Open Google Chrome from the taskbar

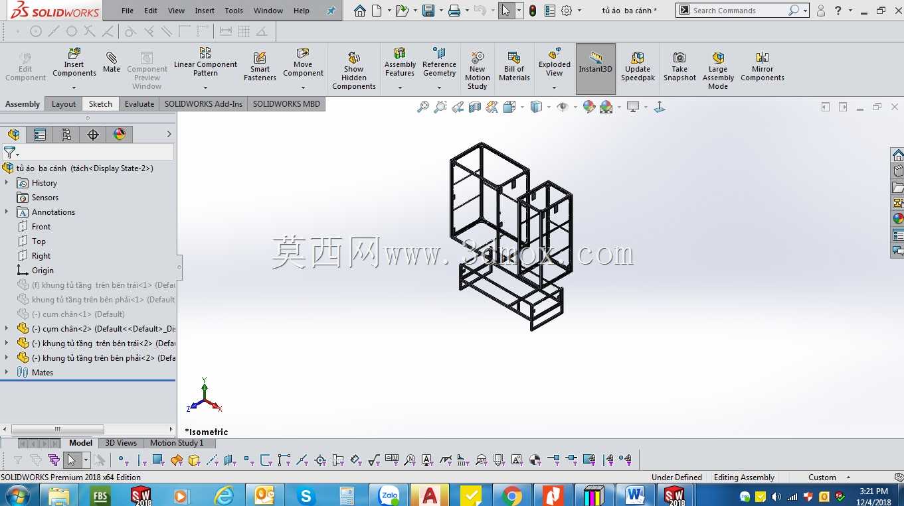[511, 495]
